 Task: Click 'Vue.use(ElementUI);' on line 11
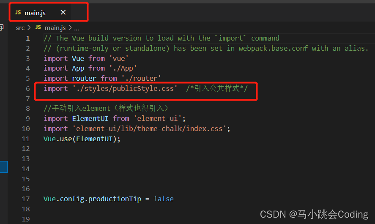82,139
